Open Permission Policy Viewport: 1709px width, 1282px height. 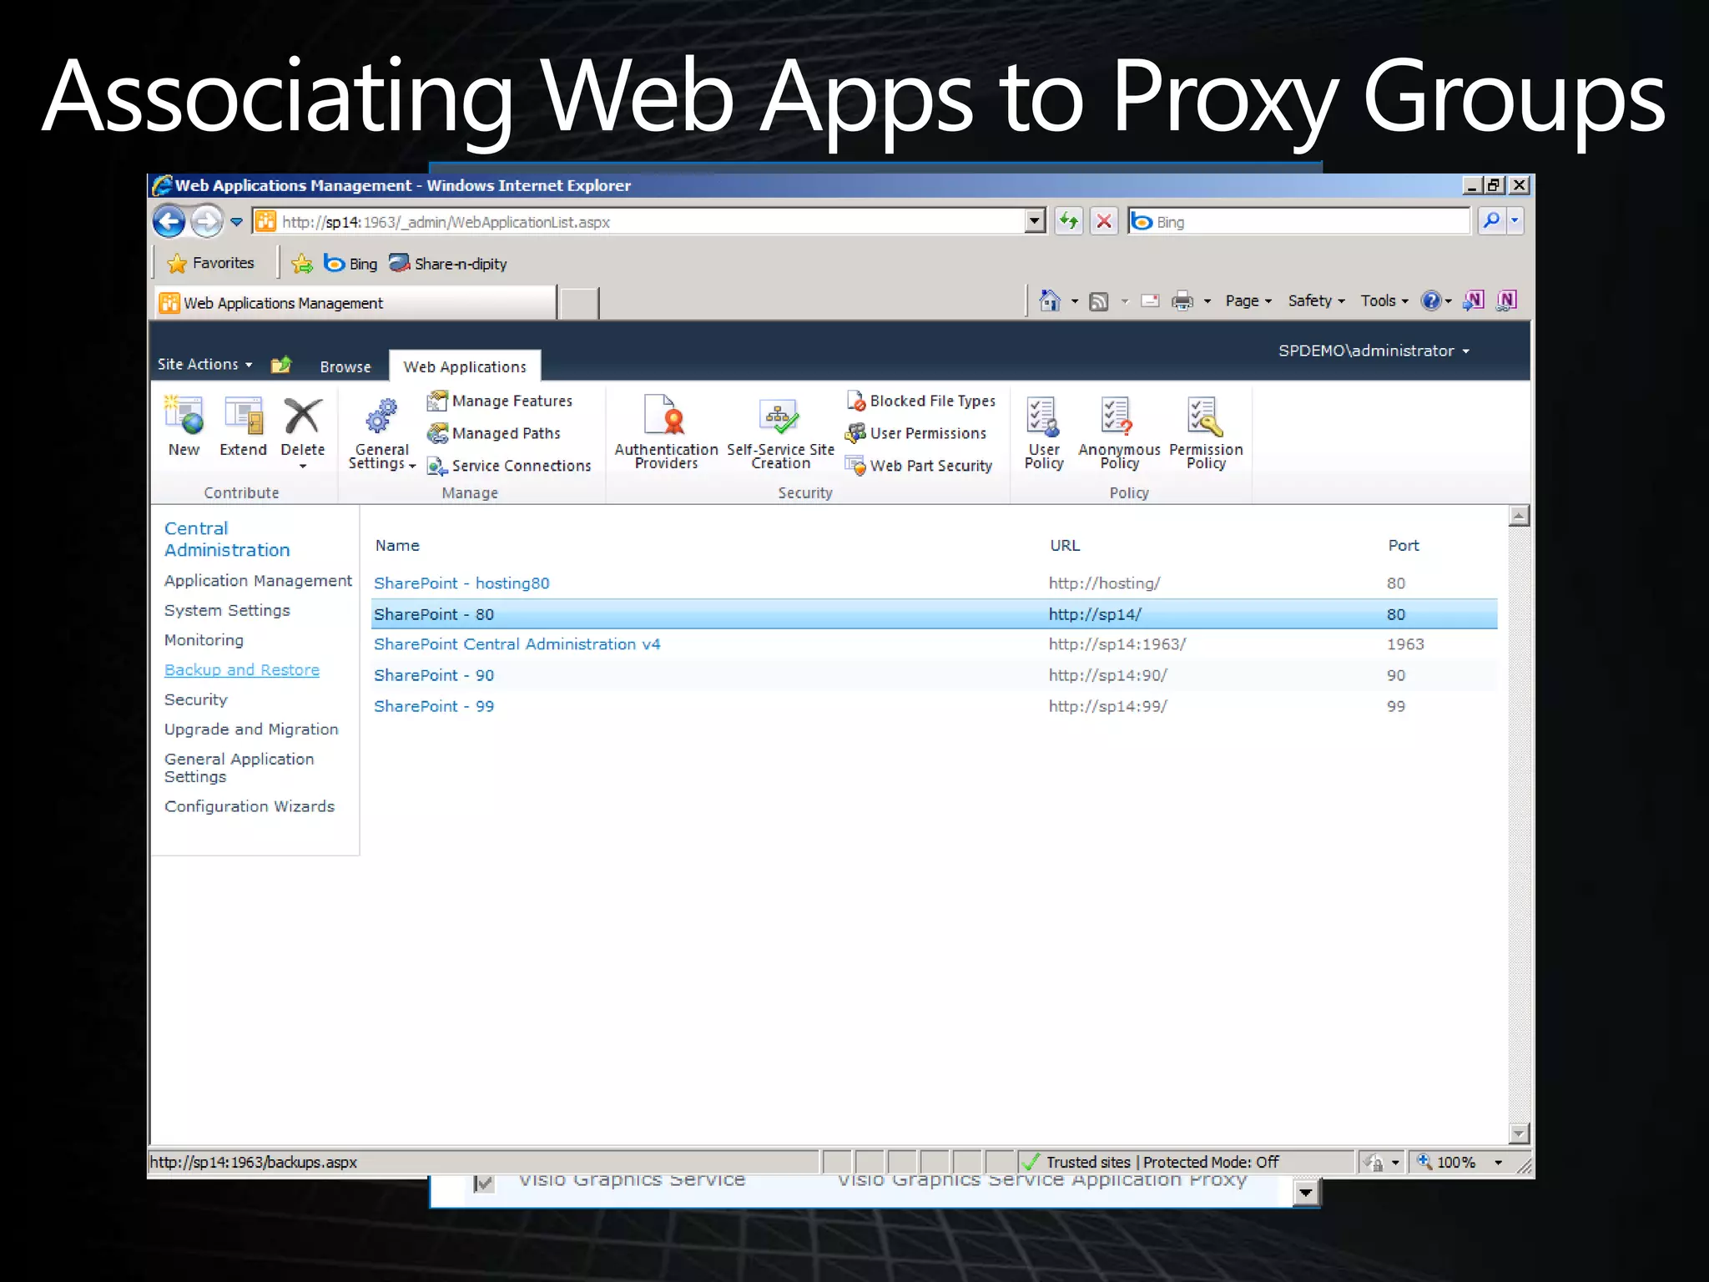pyautogui.click(x=1206, y=432)
